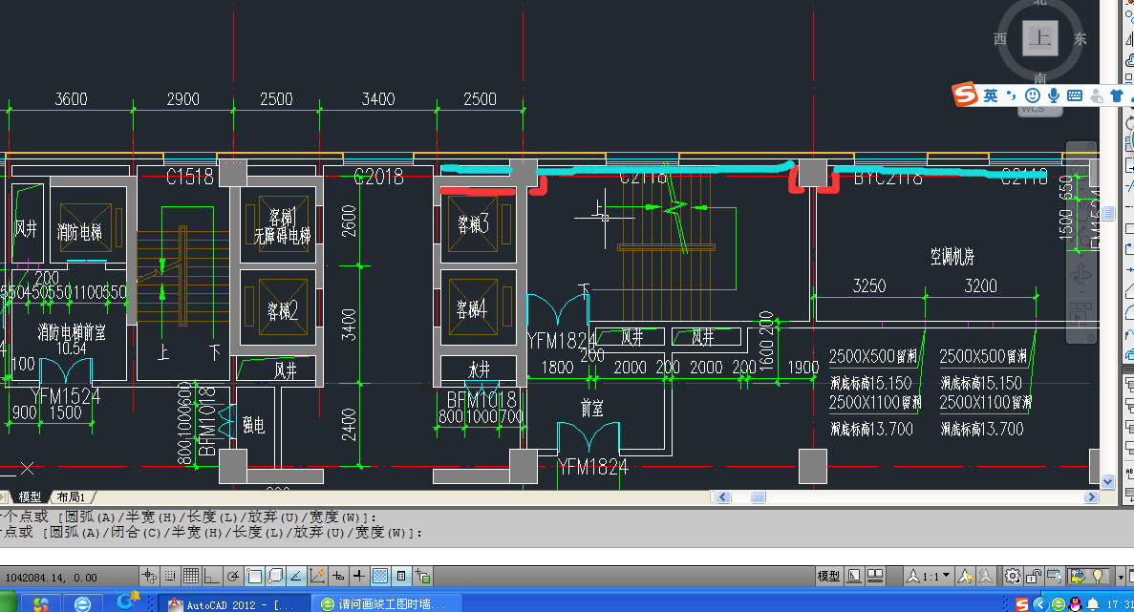Click the Sogou voice input microphone
The height and width of the screenshot is (612, 1134).
coord(1054,95)
